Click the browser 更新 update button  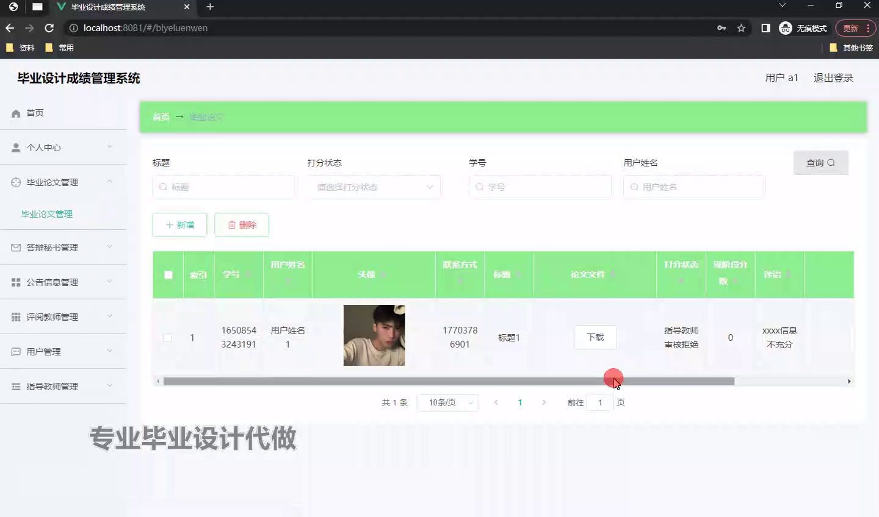855,28
